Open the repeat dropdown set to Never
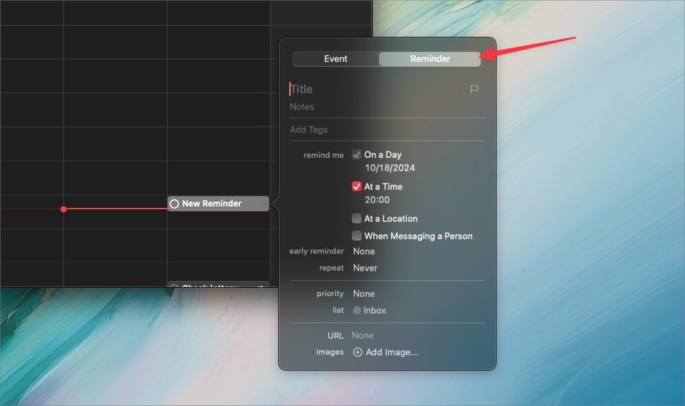The height and width of the screenshot is (406, 685). tap(364, 268)
